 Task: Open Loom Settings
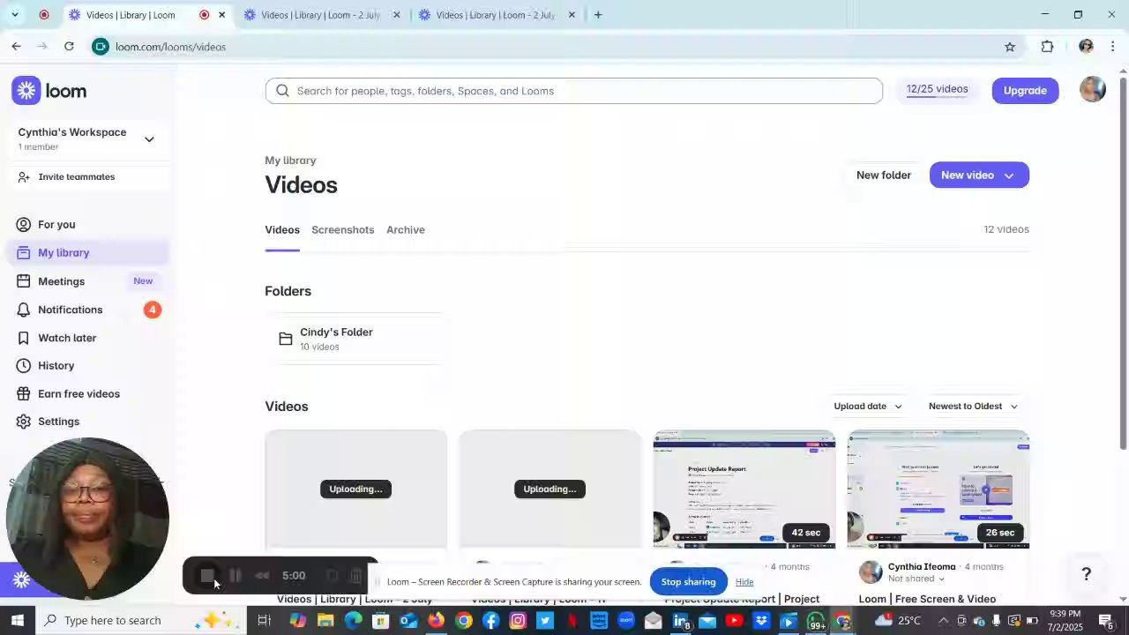[x=58, y=422]
